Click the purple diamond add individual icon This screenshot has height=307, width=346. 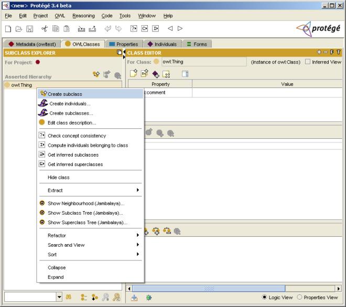pyautogui.click(x=156, y=74)
